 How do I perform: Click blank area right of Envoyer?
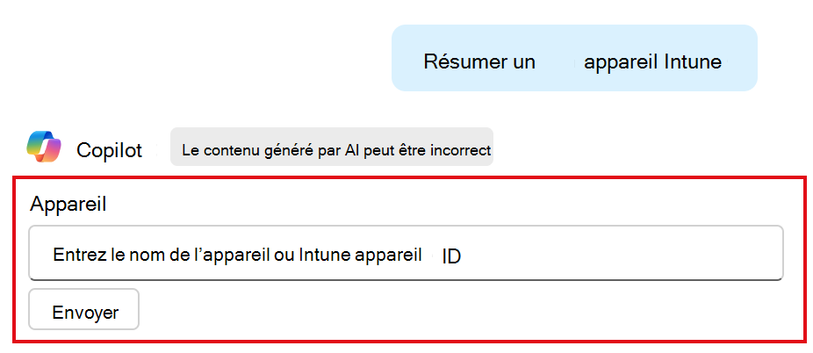point(467,311)
